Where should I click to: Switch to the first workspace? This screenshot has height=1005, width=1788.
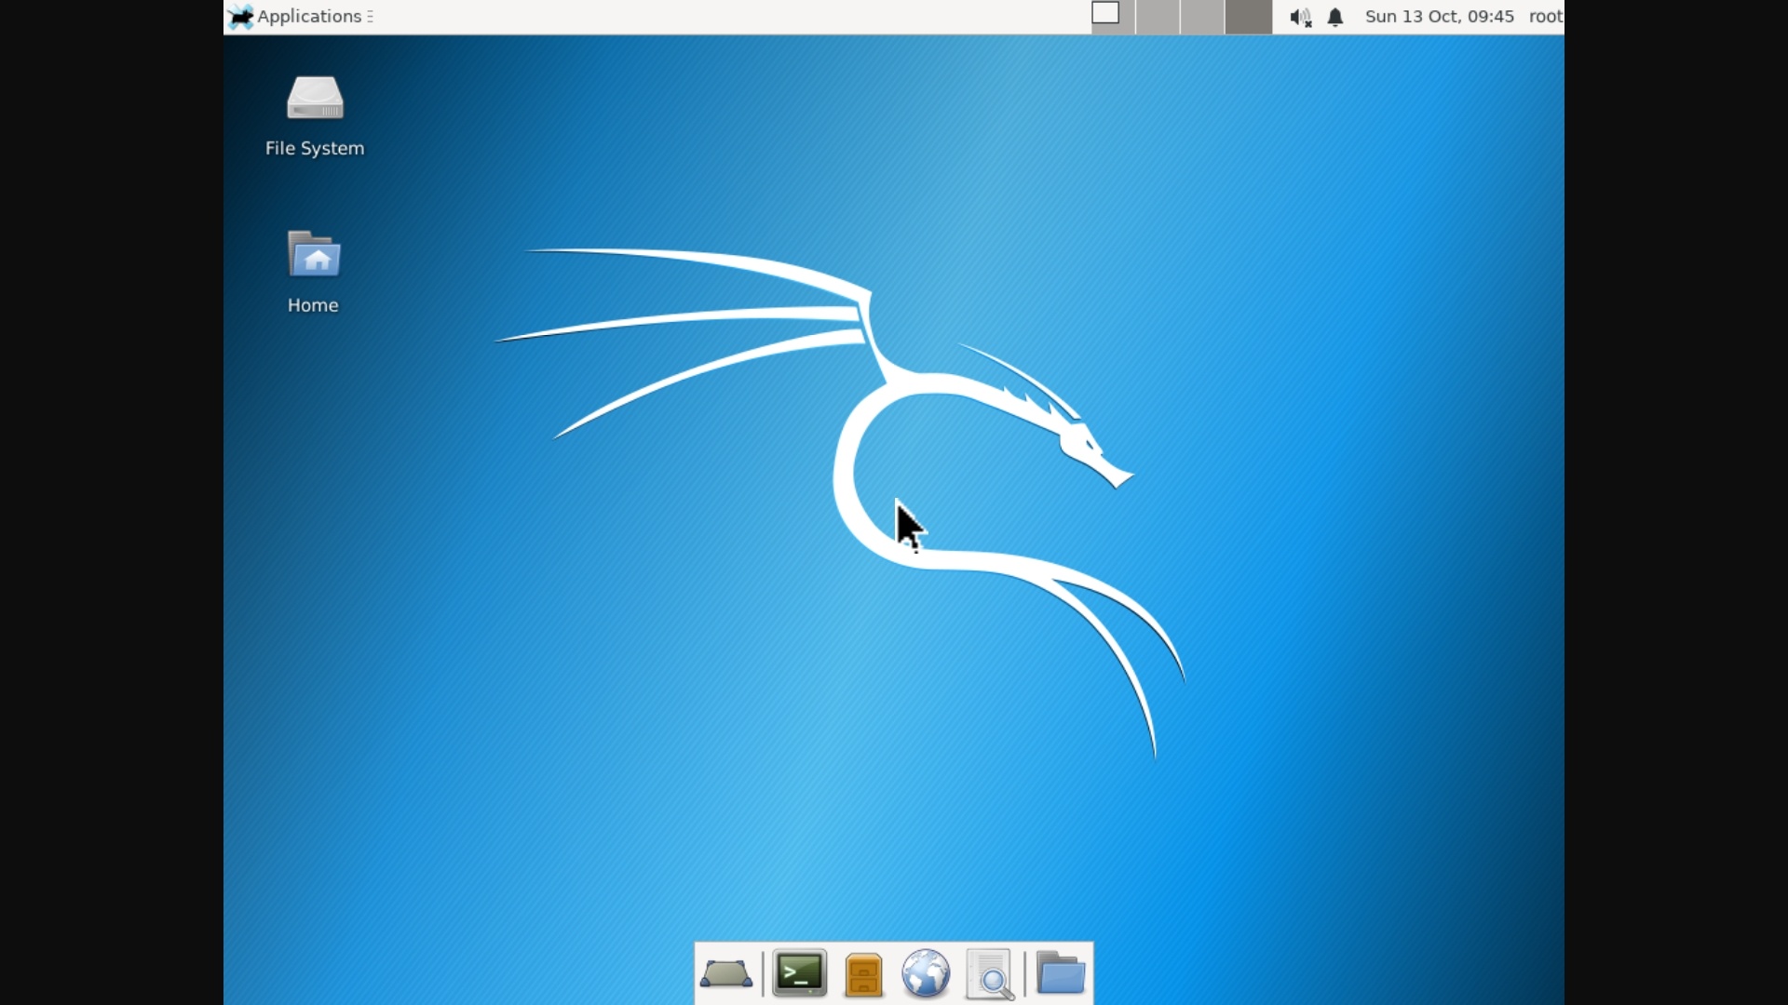(1112, 17)
